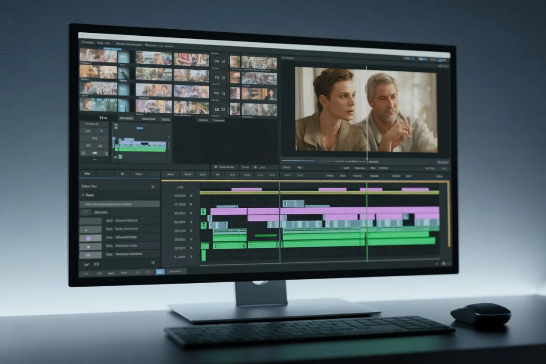The image size is (546, 364).
Task: Toggle the small square on the top labeled track
Action: 191,196
